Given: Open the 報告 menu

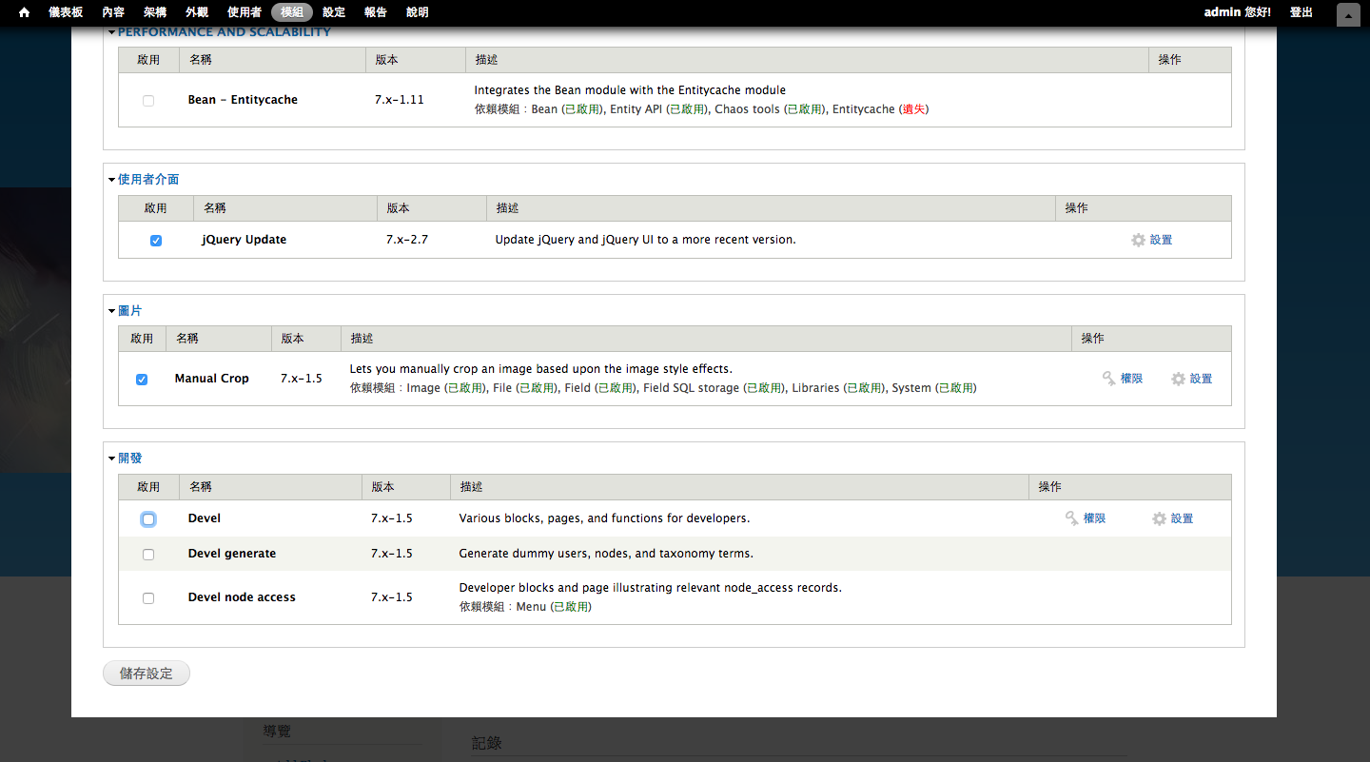Looking at the screenshot, I should (376, 12).
